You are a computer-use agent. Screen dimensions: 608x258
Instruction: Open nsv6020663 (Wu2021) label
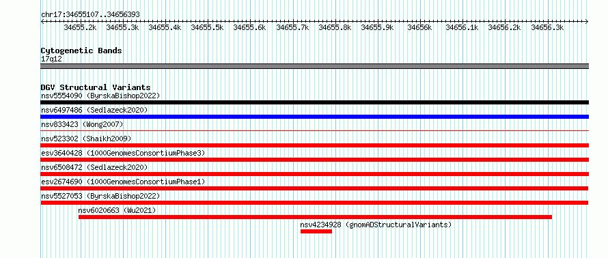(117, 210)
